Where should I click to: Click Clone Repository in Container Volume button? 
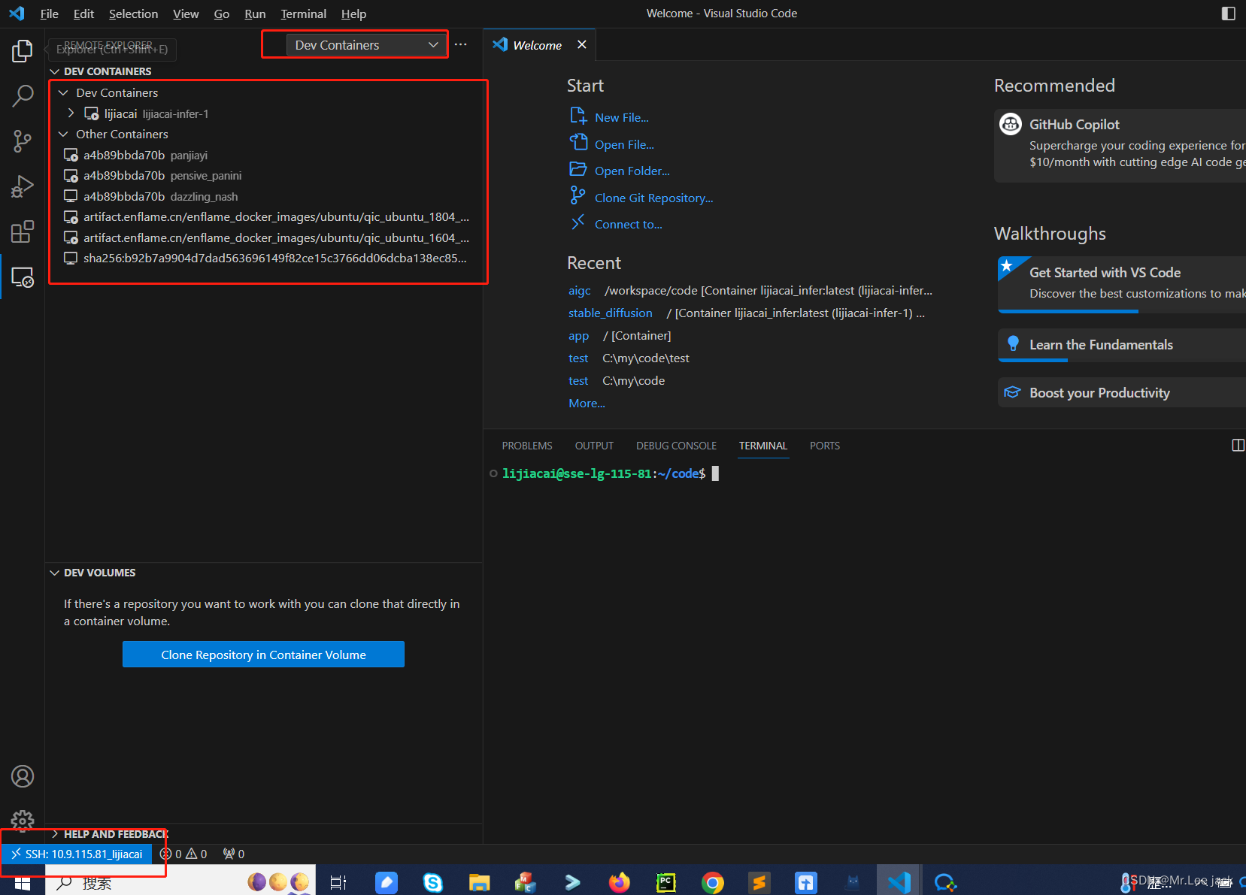263,655
